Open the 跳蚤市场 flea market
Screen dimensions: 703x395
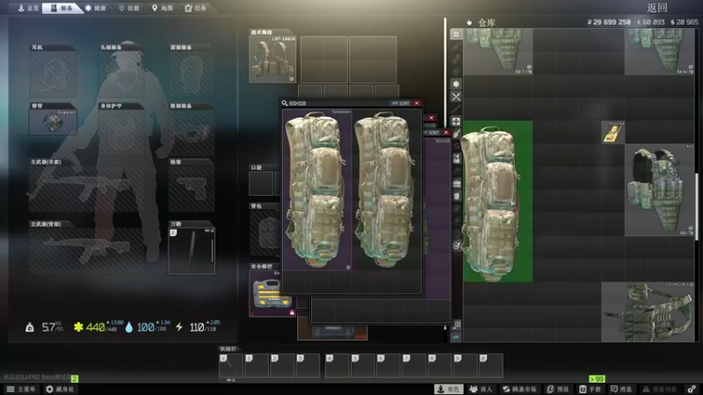pyautogui.click(x=520, y=389)
